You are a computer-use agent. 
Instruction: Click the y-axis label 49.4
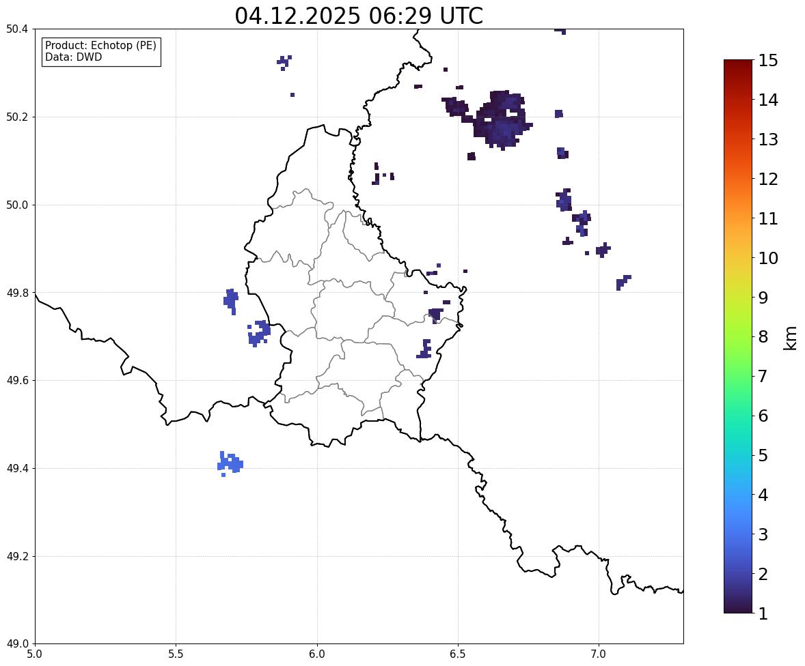click(x=17, y=468)
